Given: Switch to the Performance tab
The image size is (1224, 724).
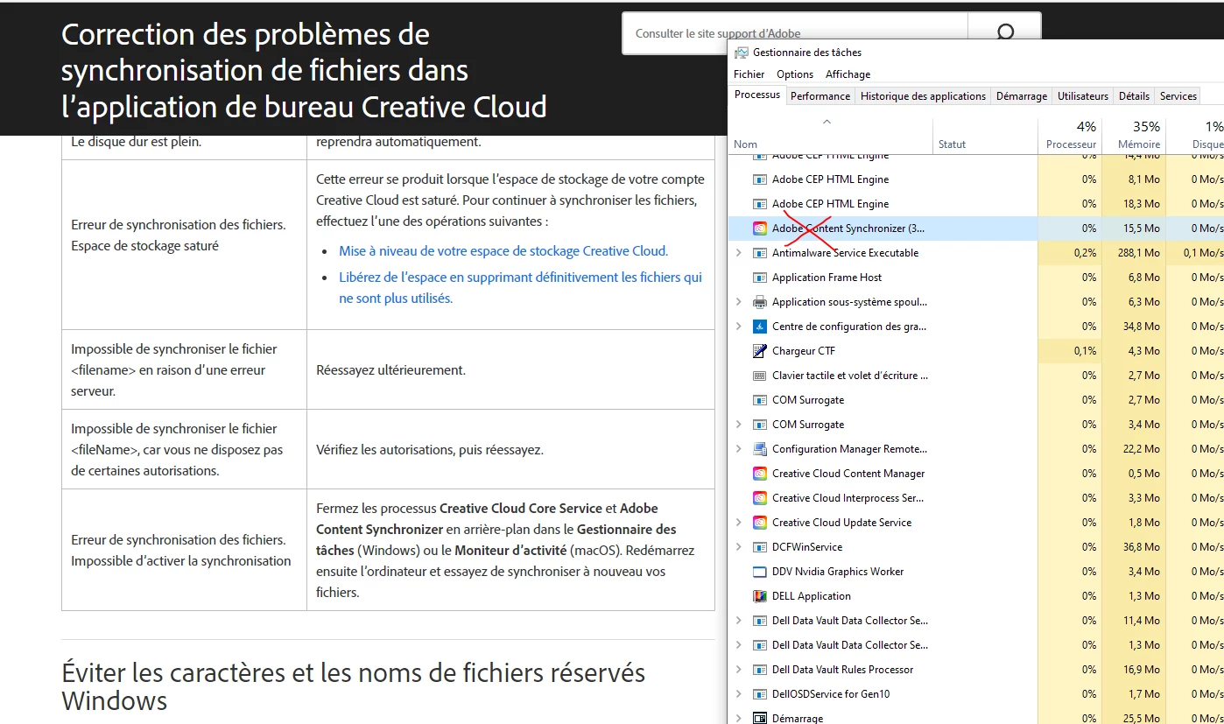Looking at the screenshot, I should [820, 96].
